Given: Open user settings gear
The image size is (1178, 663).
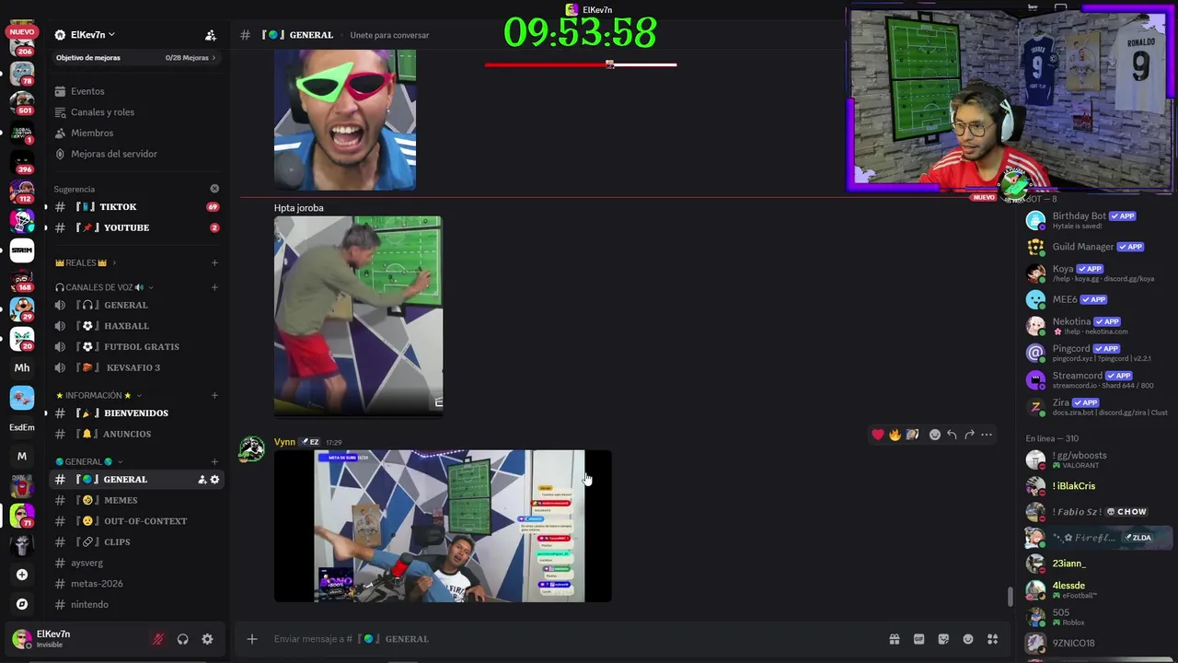Looking at the screenshot, I should pyautogui.click(x=207, y=639).
